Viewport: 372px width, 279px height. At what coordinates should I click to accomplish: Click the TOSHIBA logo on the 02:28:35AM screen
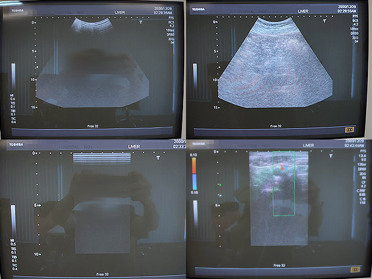[x=18, y=10]
